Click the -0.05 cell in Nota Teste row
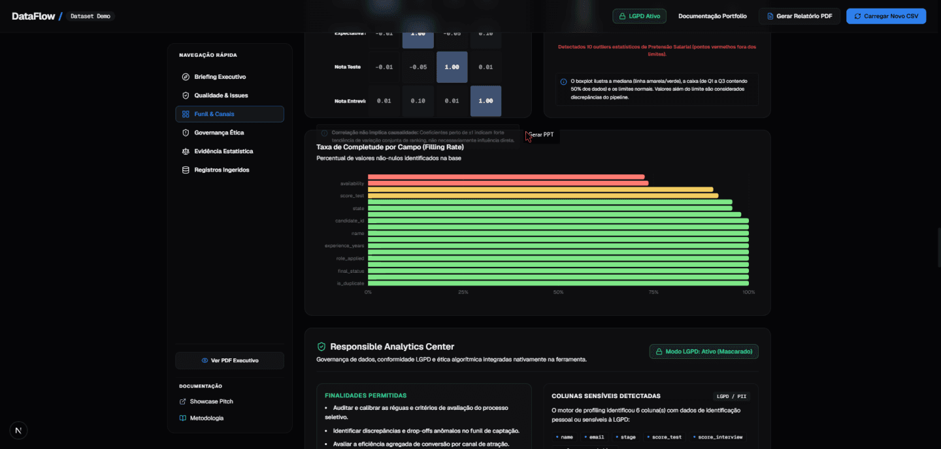Viewport: 941px width, 449px height. point(418,67)
